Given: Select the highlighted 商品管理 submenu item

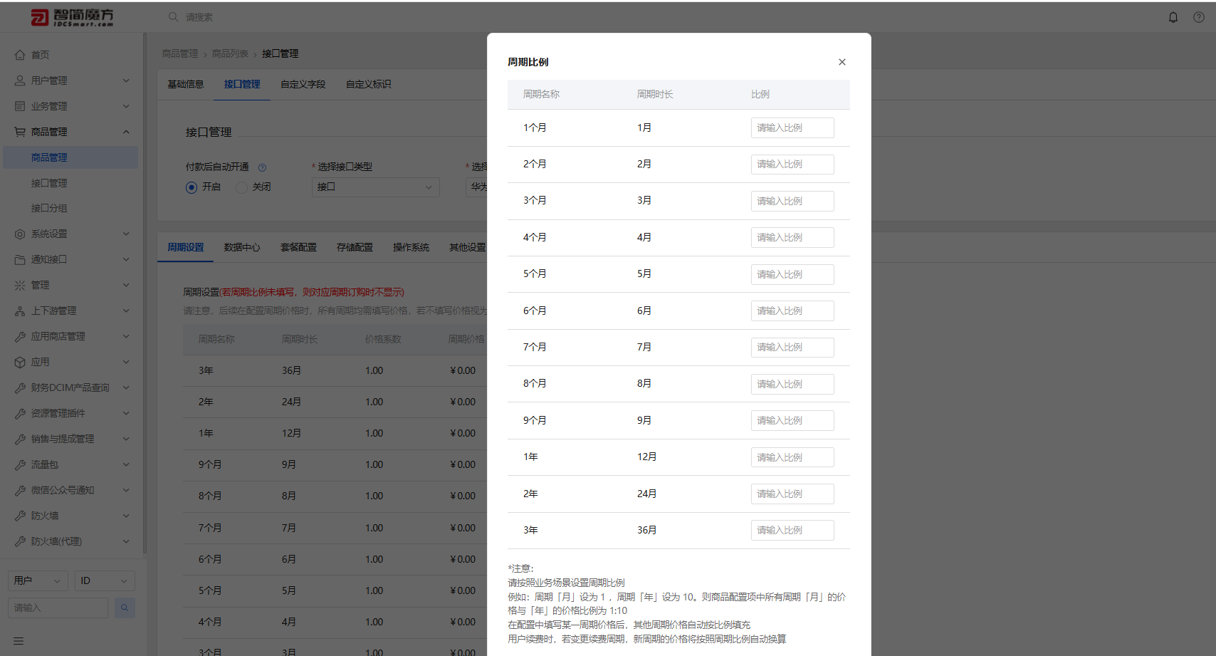Looking at the screenshot, I should (x=70, y=157).
